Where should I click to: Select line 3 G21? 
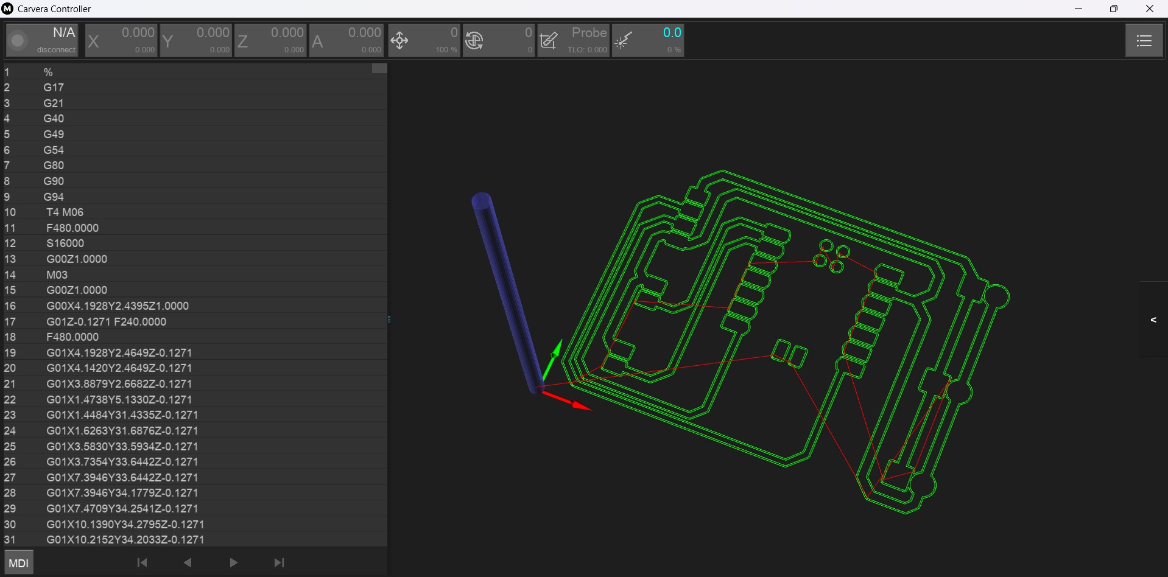point(195,103)
